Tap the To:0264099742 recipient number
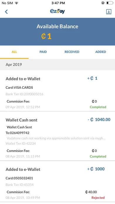 (x=17, y=133)
